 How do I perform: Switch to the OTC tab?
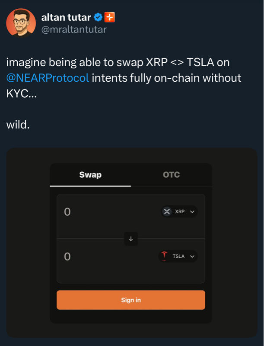click(x=171, y=175)
